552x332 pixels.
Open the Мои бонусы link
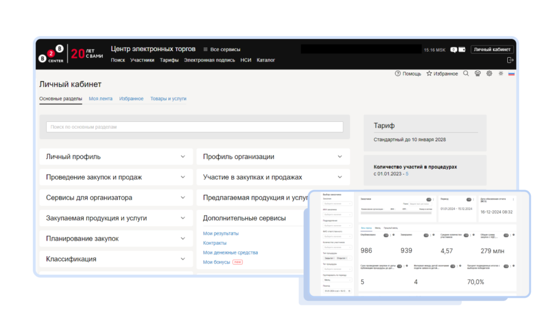coord(217,262)
